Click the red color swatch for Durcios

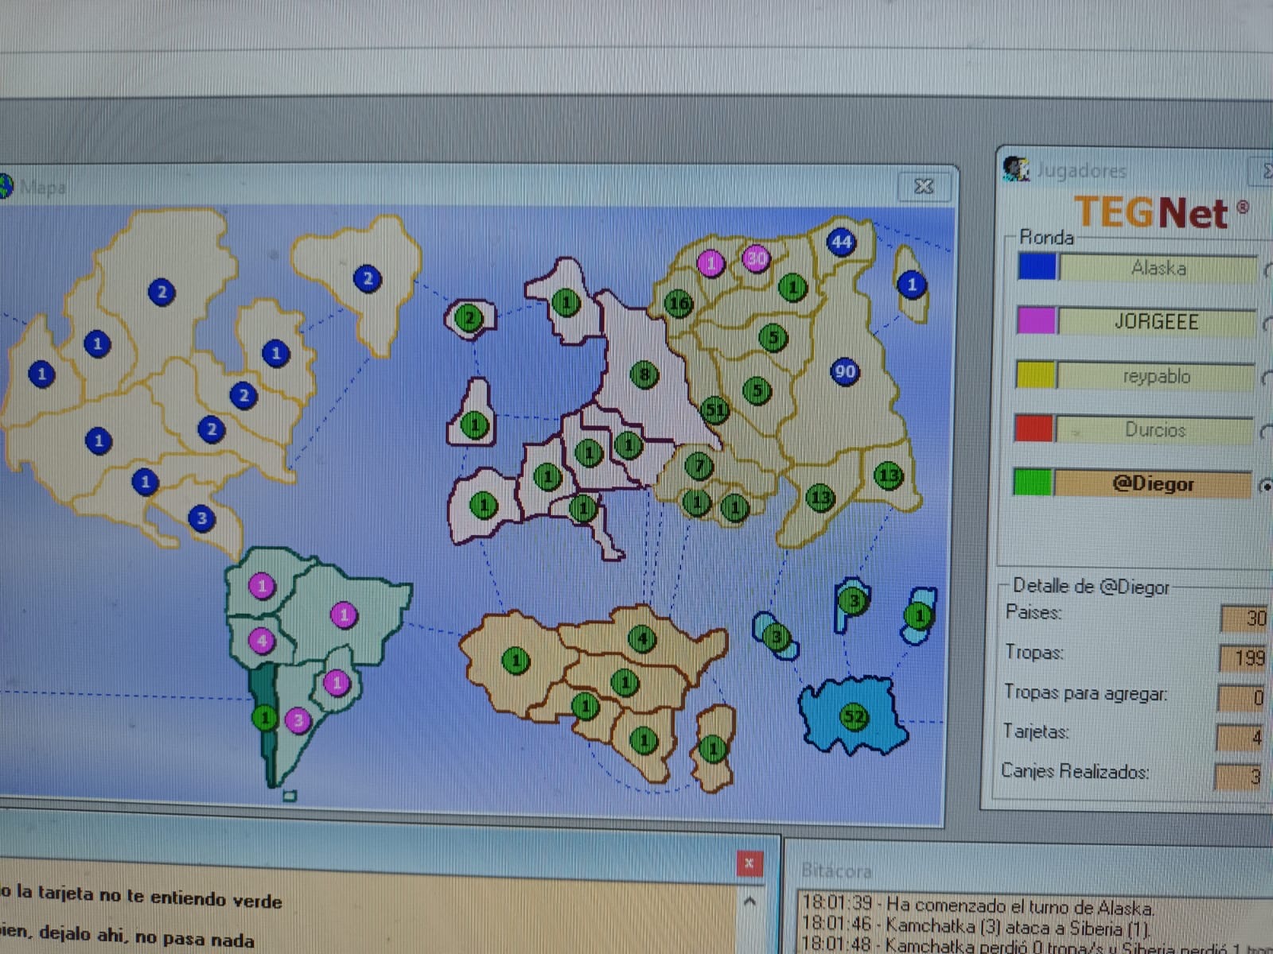pos(1034,428)
